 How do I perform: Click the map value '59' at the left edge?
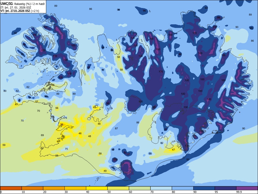coord(4,145)
